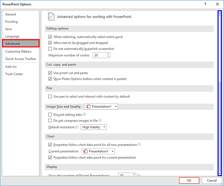The image size is (224, 186).
Task: Open Current presentation Presentation1 dropdown
Action: pyautogui.click(x=98, y=151)
